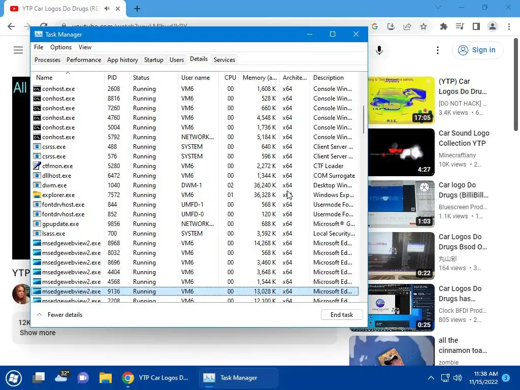Click Task Manager process list scrollbar

364,119
